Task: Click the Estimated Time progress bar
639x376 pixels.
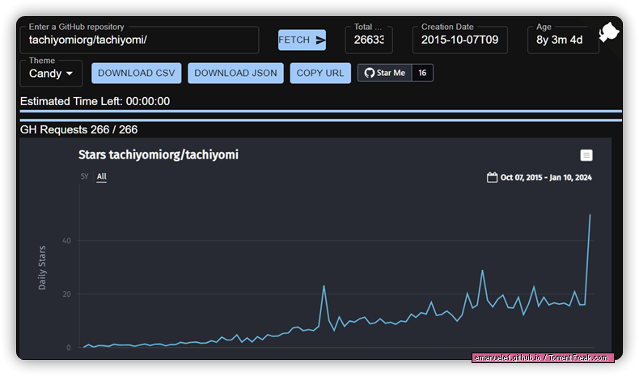Action: pyautogui.click(x=321, y=111)
